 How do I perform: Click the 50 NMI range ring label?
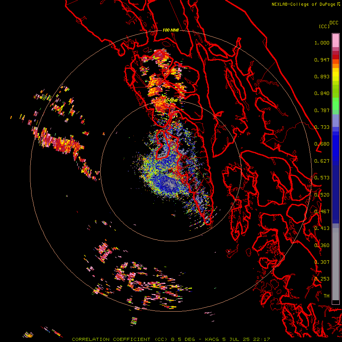[171, 101]
